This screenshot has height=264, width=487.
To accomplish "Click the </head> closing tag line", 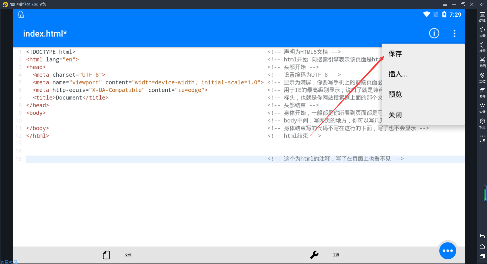I will pos(38,105).
